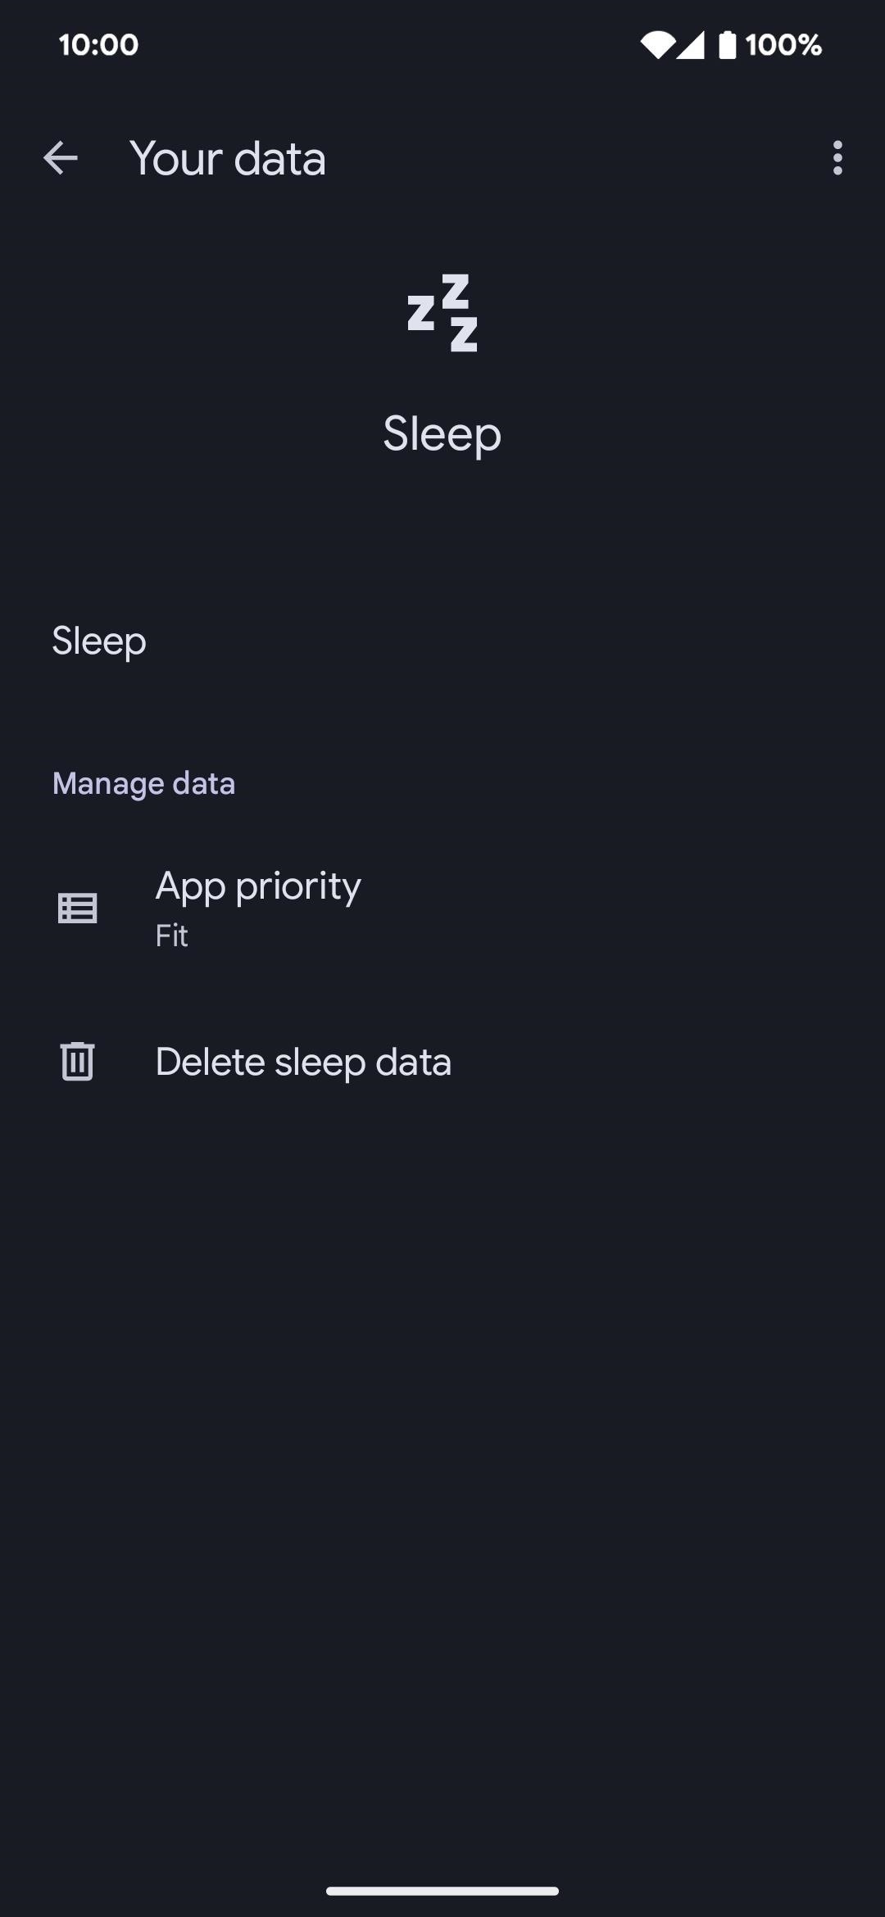The height and width of the screenshot is (1917, 885).
Task: Expand the Manage data section
Action: tap(143, 782)
